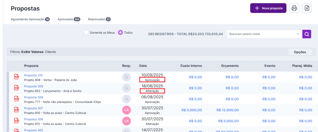
Task: Click the LA avatar on Proposta 307 row
Action: tap(127, 110)
